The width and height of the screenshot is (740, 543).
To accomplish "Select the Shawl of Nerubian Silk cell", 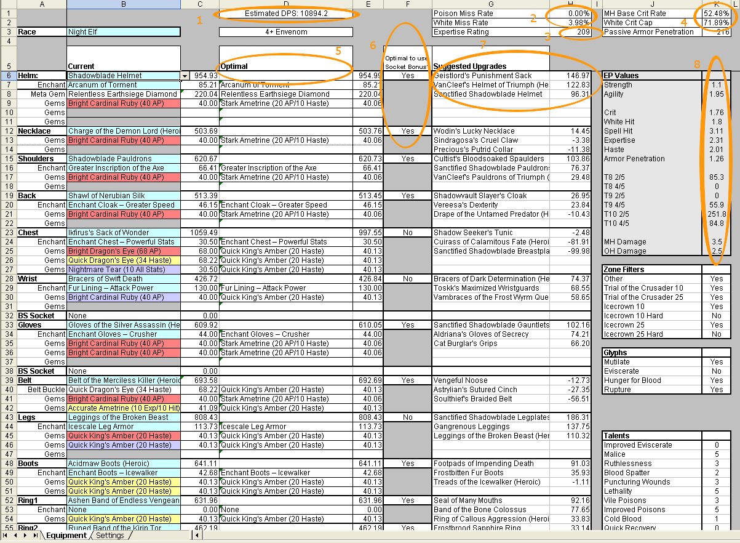I will [124, 196].
